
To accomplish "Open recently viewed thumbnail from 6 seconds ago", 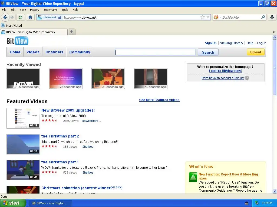I will tap(23, 78).
